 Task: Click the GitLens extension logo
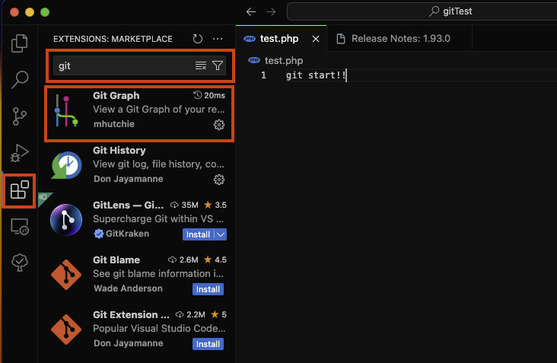click(66, 220)
